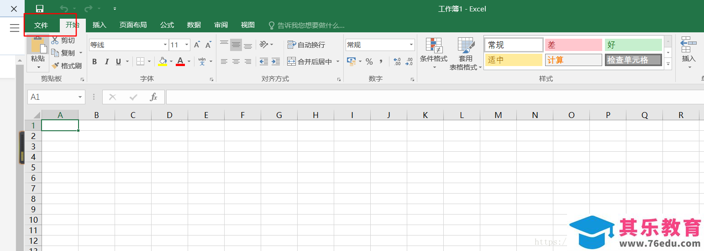Expand the cell styles gallery more arrow
Viewport: 704px width, 251px height.
[x=668, y=64]
